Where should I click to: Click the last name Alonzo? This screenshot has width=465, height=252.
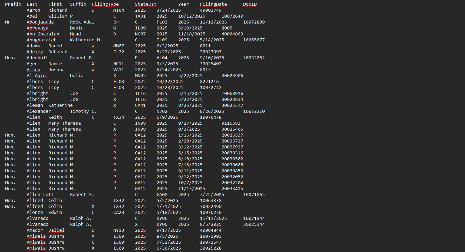click(35, 212)
